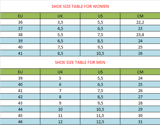The height and width of the screenshot is (125, 160).
Task: Click US 10,5 in women's table
Action: [100, 53]
